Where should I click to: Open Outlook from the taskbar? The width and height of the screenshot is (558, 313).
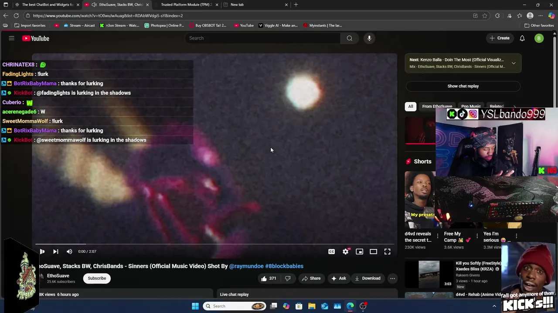pyautogui.click(x=324, y=306)
